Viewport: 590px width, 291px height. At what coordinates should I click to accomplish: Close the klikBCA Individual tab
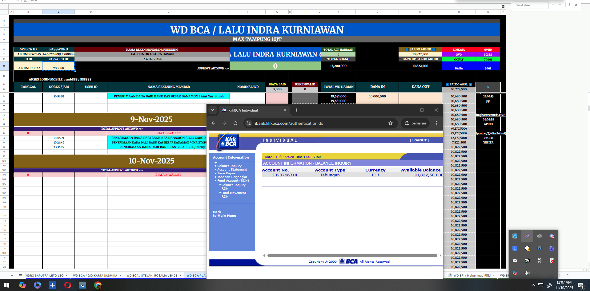pyautogui.click(x=285, y=110)
